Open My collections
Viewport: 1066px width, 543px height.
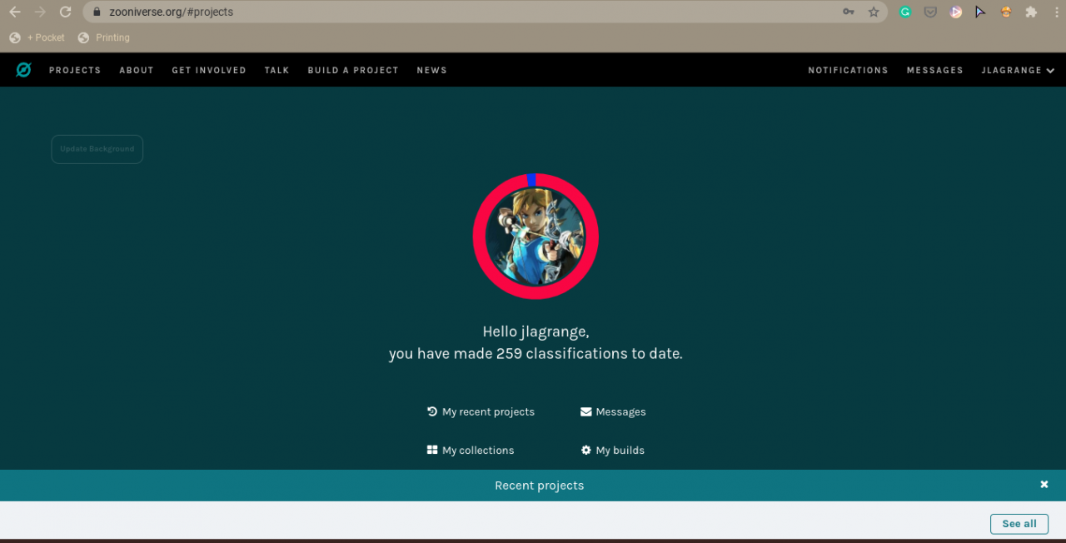[x=471, y=450]
